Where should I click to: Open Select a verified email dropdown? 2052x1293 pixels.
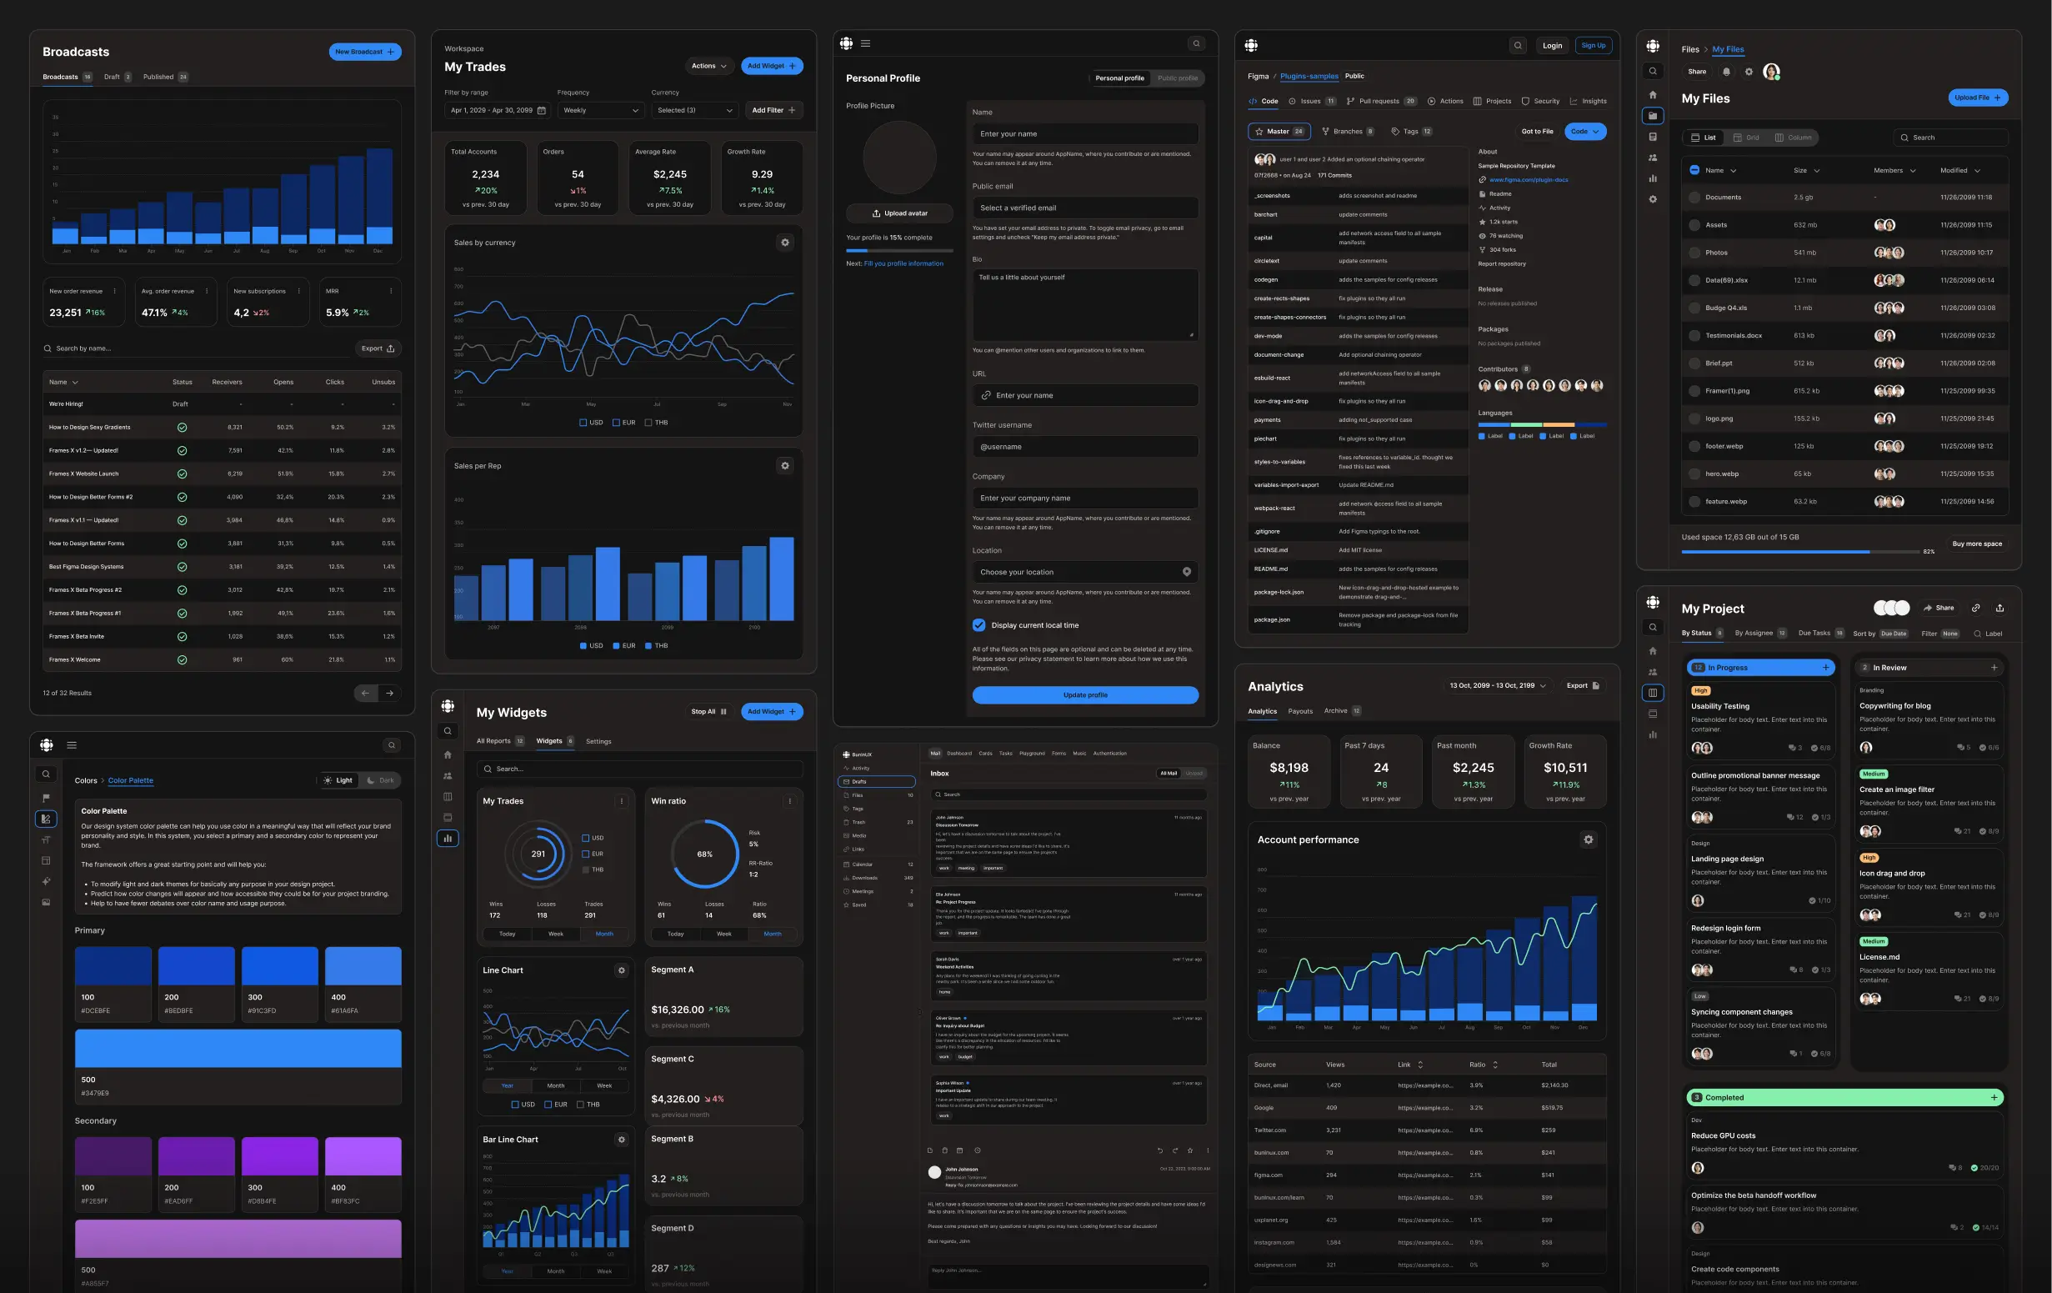click(x=1085, y=208)
